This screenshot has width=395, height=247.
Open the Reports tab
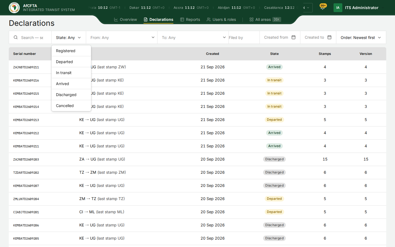[190, 19]
